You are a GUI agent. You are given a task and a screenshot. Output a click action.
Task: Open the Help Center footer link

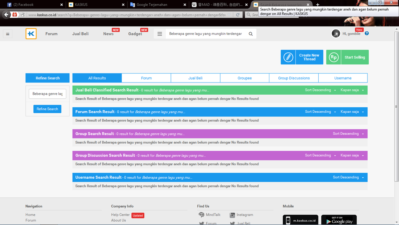click(120, 215)
